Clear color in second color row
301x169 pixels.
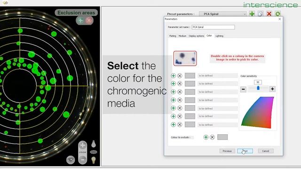click(x=180, y=84)
